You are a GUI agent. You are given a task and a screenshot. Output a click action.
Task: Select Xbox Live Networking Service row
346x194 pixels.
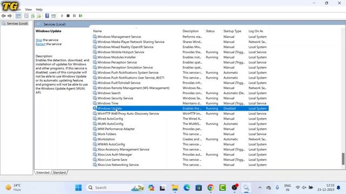click(x=181, y=165)
